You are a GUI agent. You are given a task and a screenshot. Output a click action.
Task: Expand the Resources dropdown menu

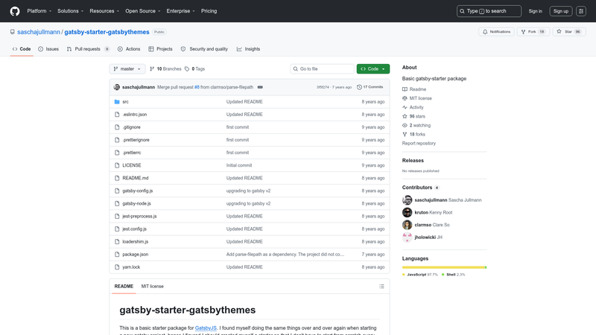(x=104, y=11)
